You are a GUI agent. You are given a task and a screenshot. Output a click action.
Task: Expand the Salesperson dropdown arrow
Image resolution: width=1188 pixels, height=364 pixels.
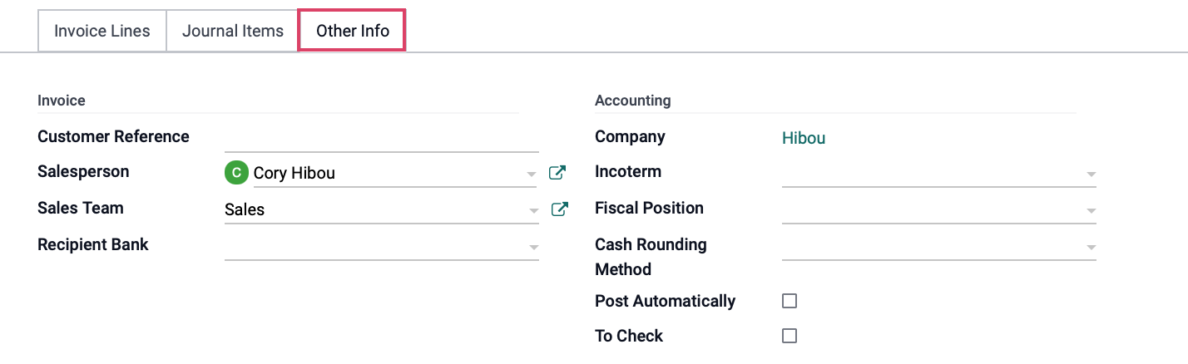pos(532,175)
